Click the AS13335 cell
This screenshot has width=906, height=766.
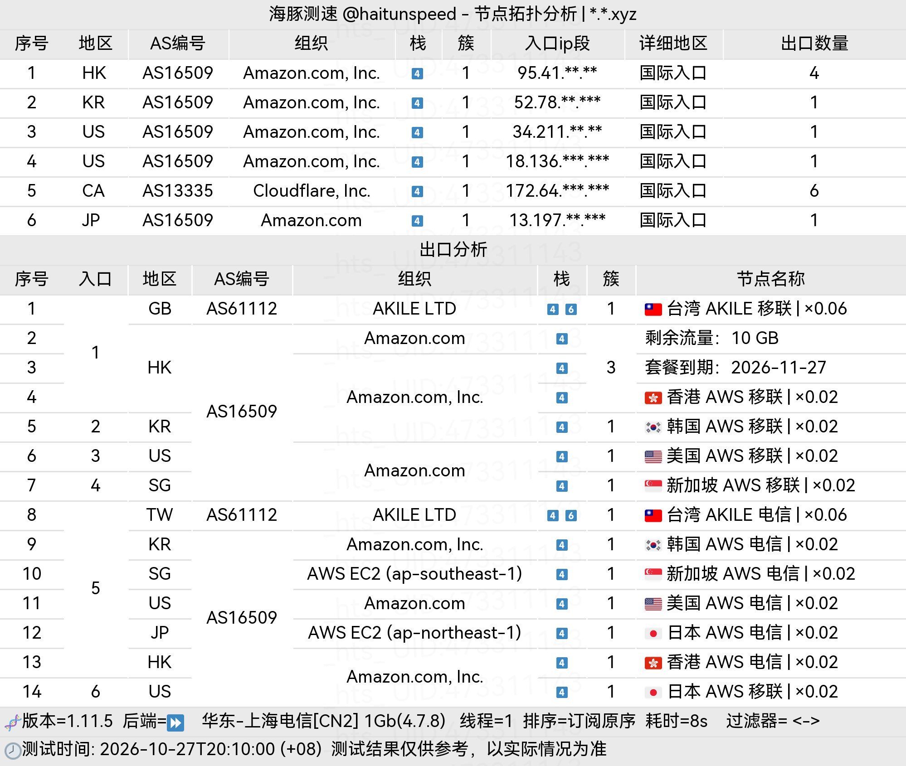(x=178, y=191)
